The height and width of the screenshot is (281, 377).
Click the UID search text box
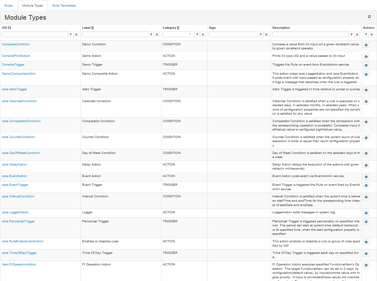(x=34, y=34)
